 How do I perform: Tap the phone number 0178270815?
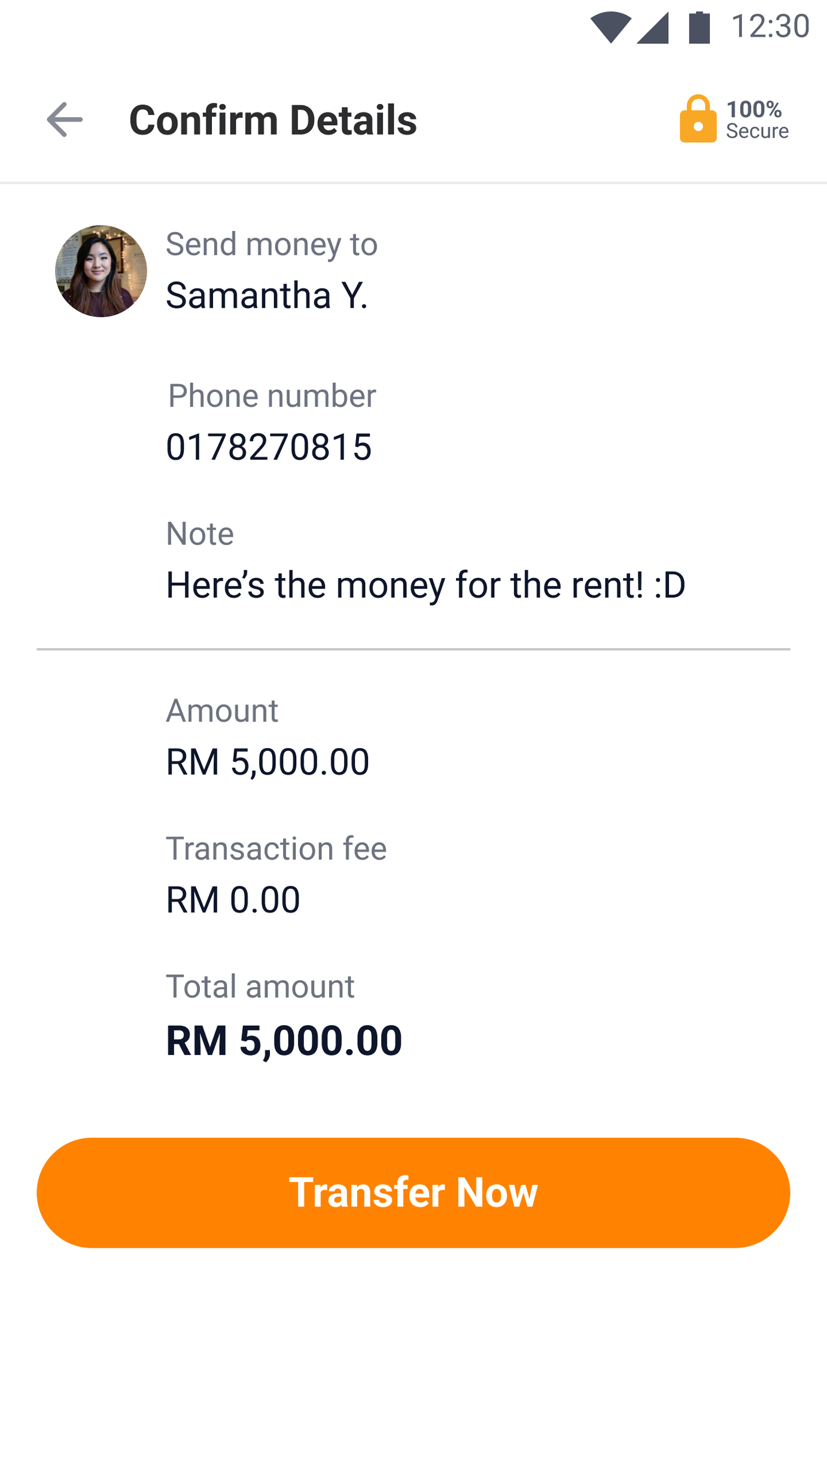pyautogui.click(x=269, y=447)
